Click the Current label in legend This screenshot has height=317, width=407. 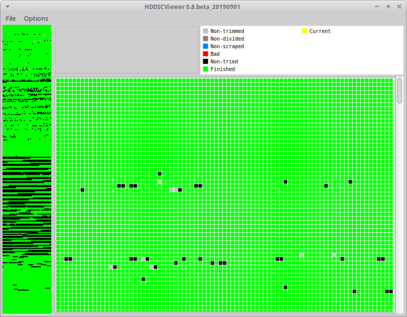[x=320, y=31]
